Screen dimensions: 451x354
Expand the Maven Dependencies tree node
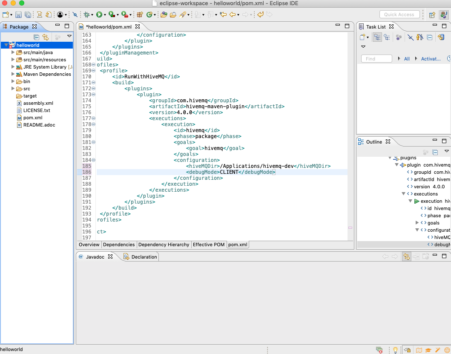pos(13,74)
